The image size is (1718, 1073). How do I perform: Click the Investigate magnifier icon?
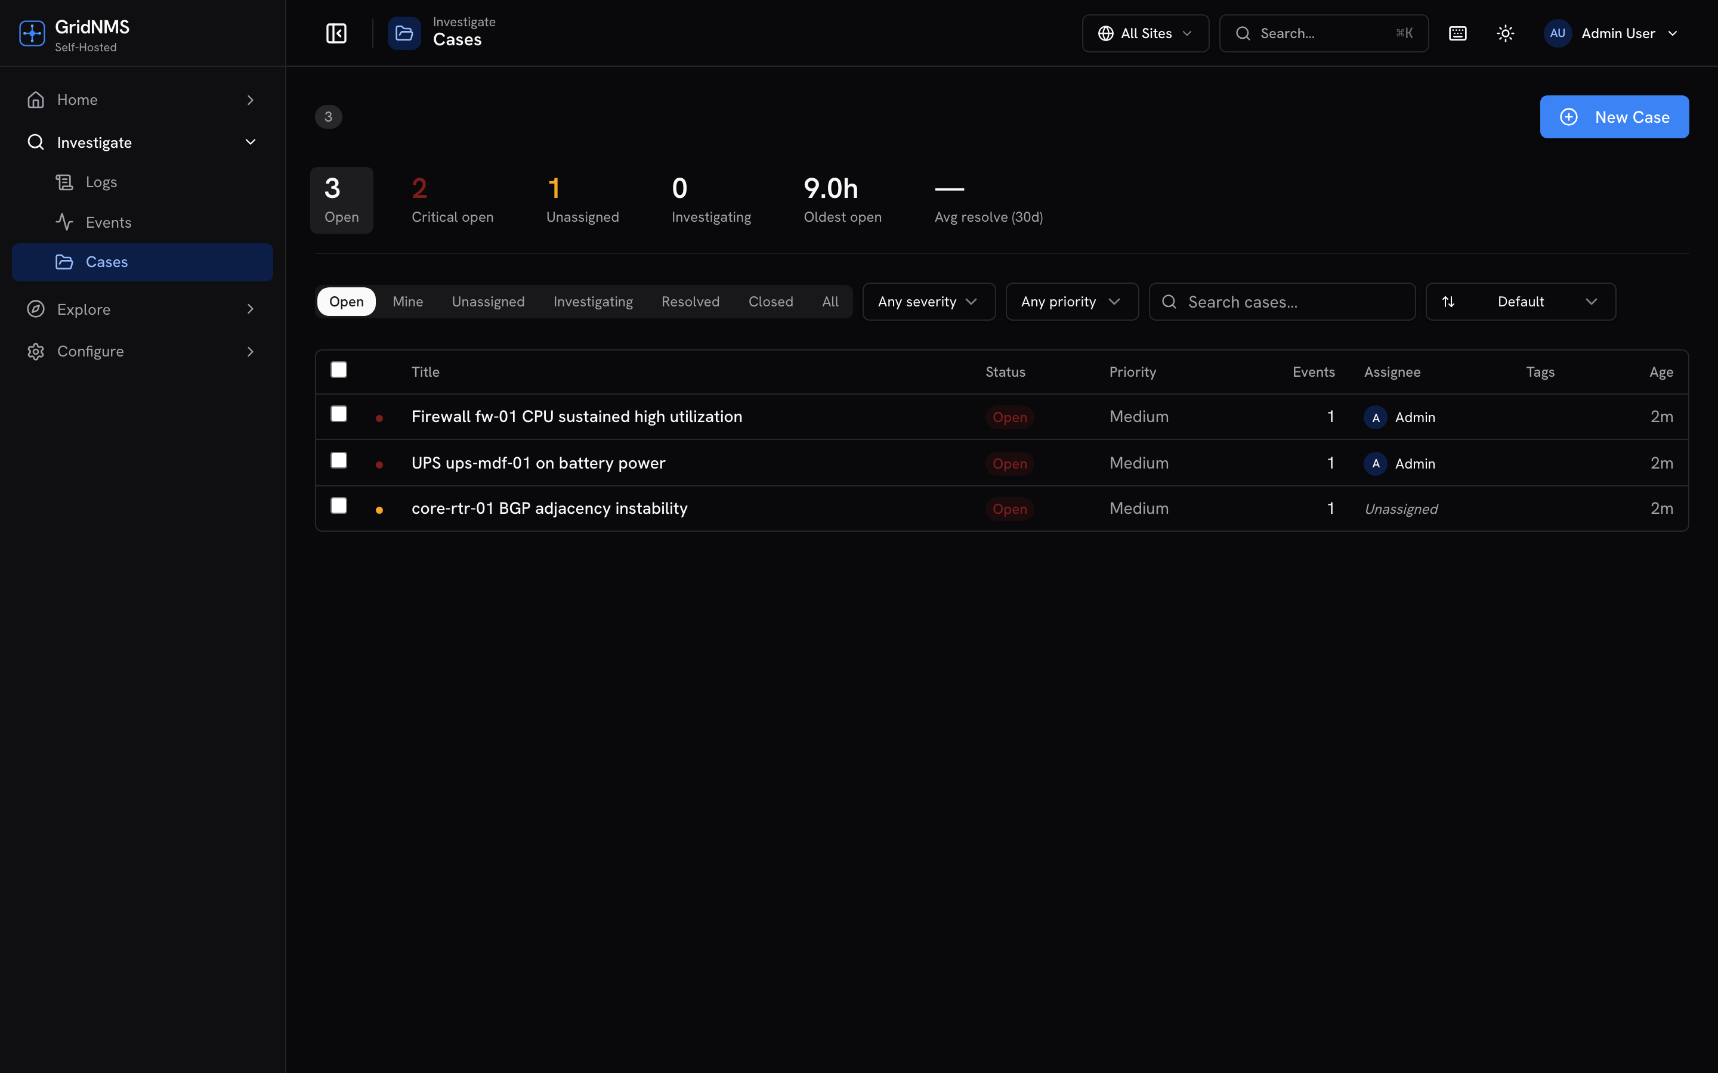(x=36, y=142)
